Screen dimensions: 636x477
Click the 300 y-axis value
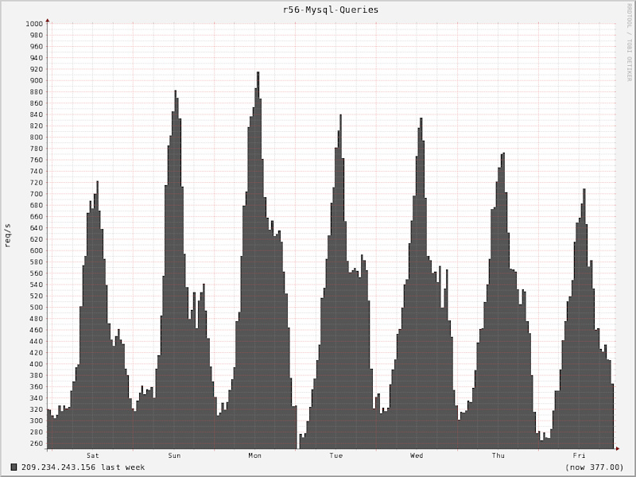[36, 421]
